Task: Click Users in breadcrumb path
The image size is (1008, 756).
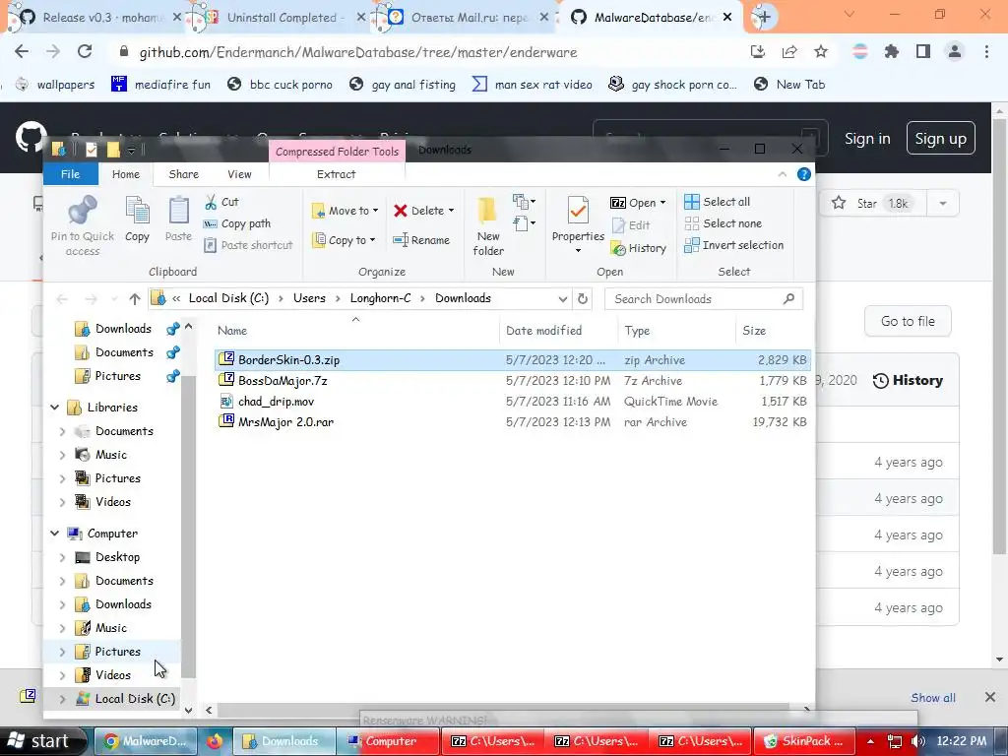Action: 309,298
